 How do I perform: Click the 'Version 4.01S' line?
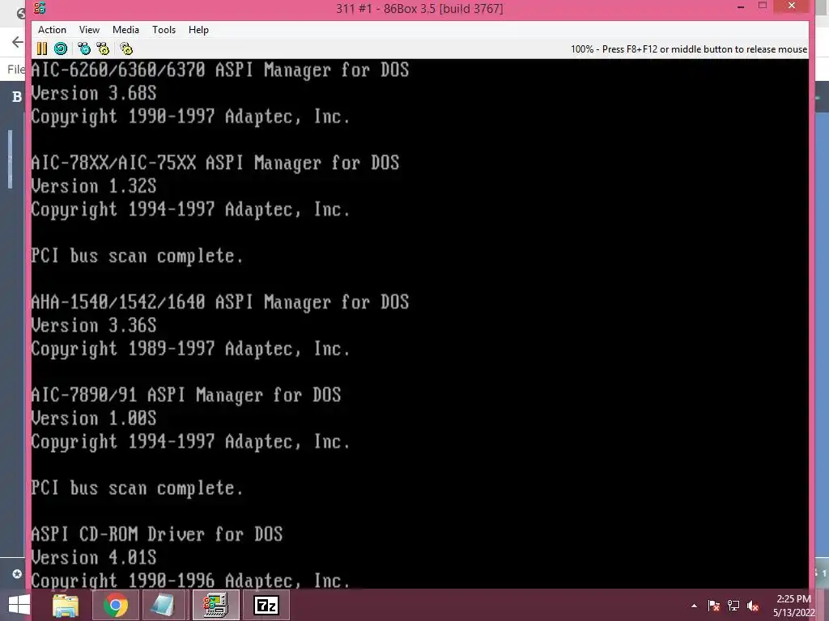[x=94, y=558]
